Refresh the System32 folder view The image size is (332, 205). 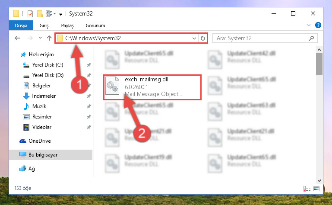click(202, 38)
